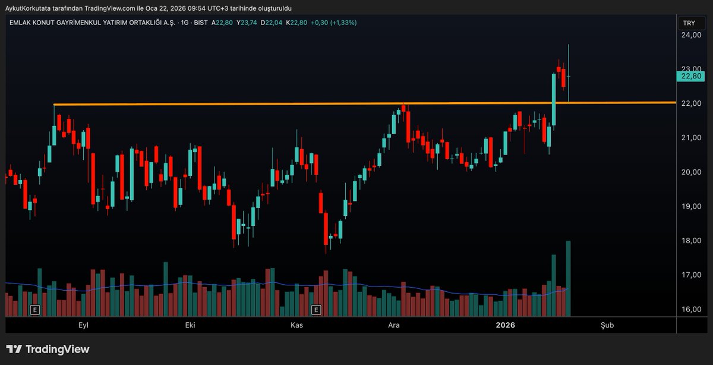Click the latest candlestick with long upper wick
The width and height of the screenshot is (713, 365).
coord(569,73)
